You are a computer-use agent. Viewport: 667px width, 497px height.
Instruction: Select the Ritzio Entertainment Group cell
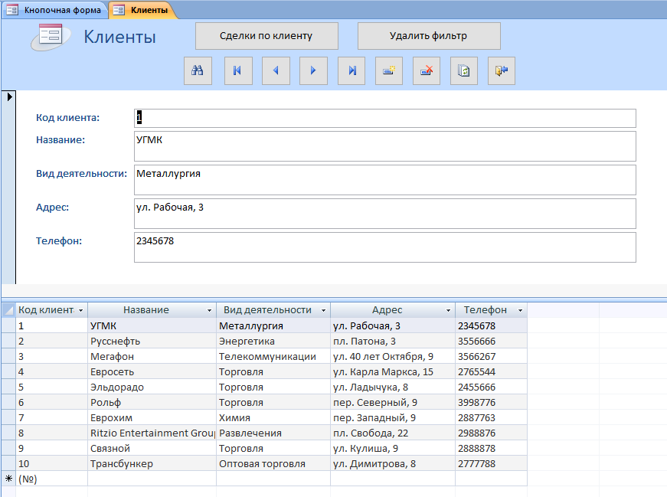click(x=152, y=433)
